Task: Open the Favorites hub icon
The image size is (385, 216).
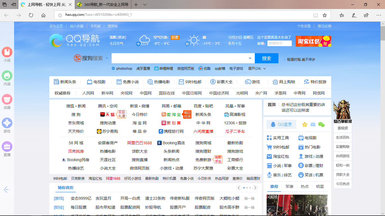Action: pyautogui.click(x=342, y=15)
